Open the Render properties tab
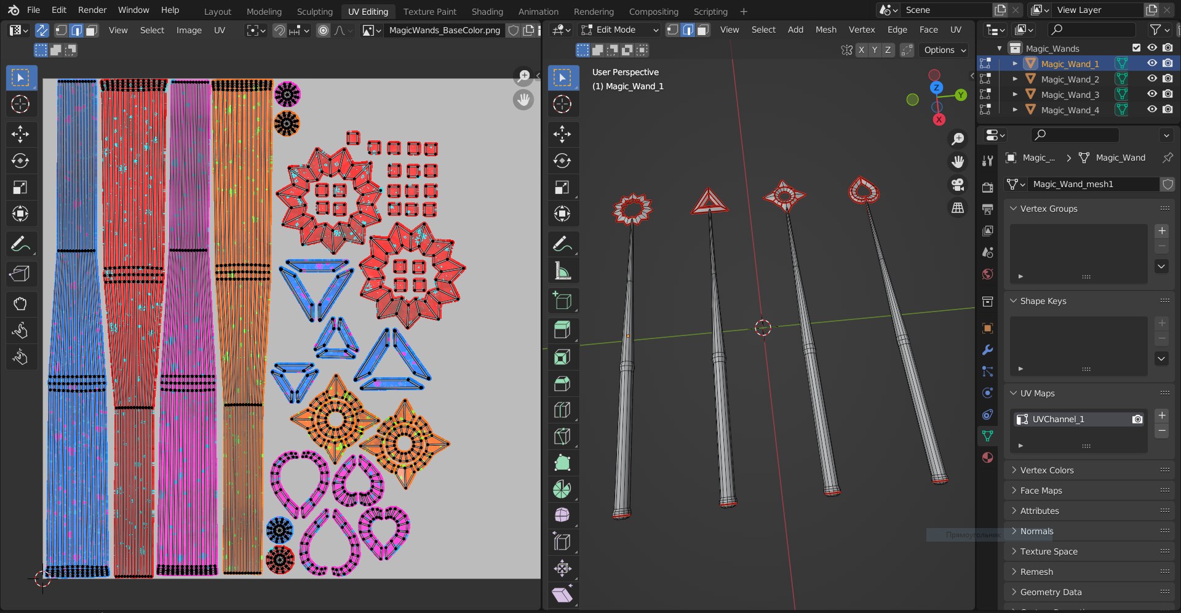The image size is (1181, 613). (x=987, y=188)
